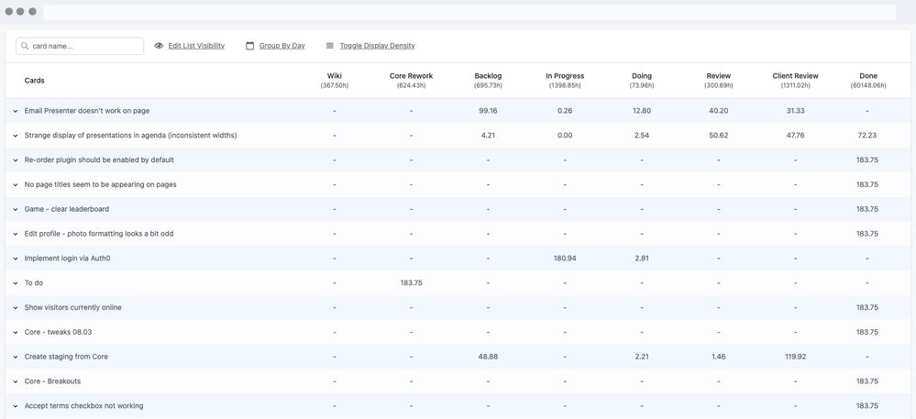916x419 pixels.
Task: Expand Create staging from Core row
Action: (16, 357)
